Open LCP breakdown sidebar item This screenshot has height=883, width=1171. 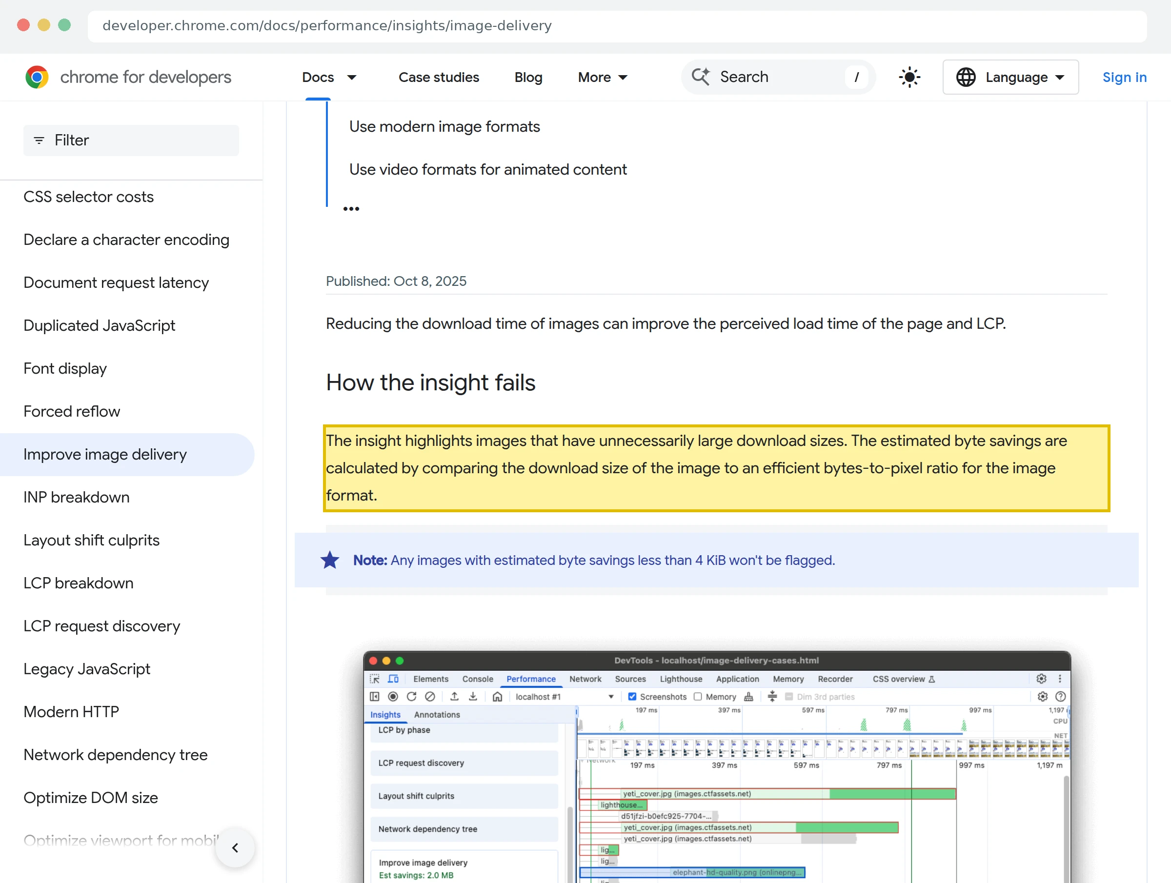tap(79, 583)
